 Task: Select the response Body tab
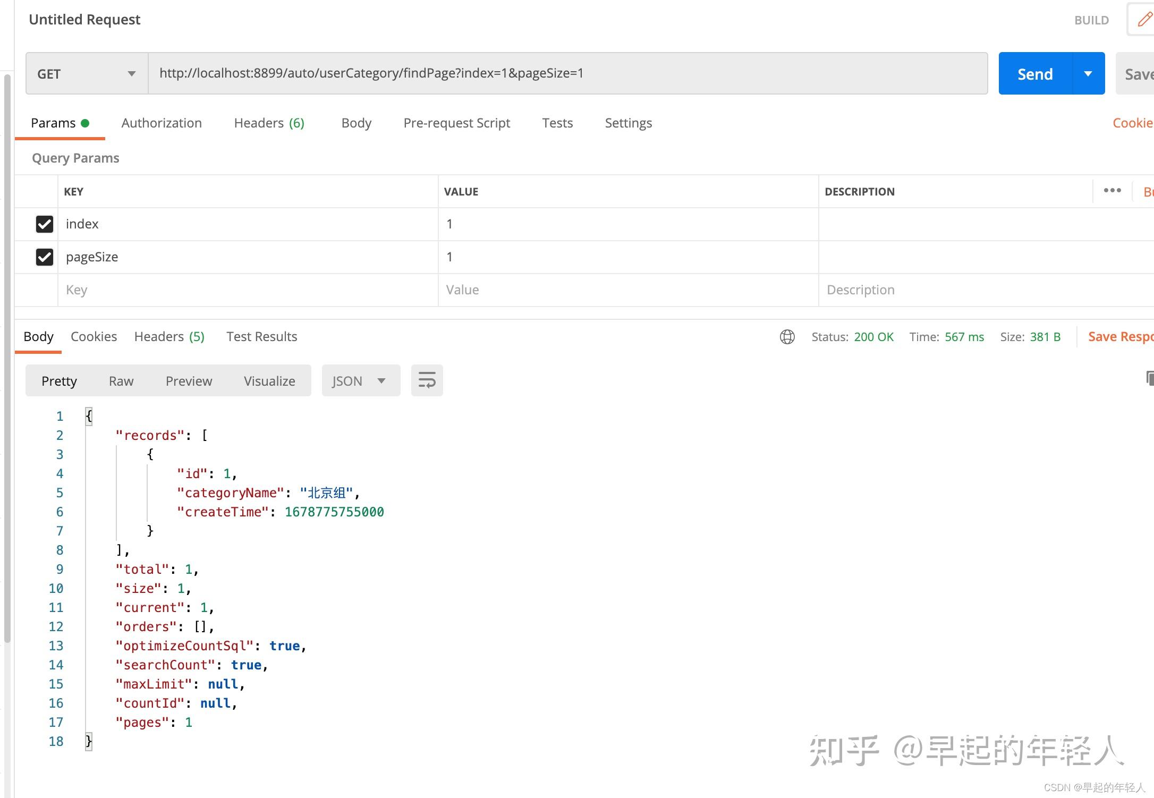click(x=38, y=337)
